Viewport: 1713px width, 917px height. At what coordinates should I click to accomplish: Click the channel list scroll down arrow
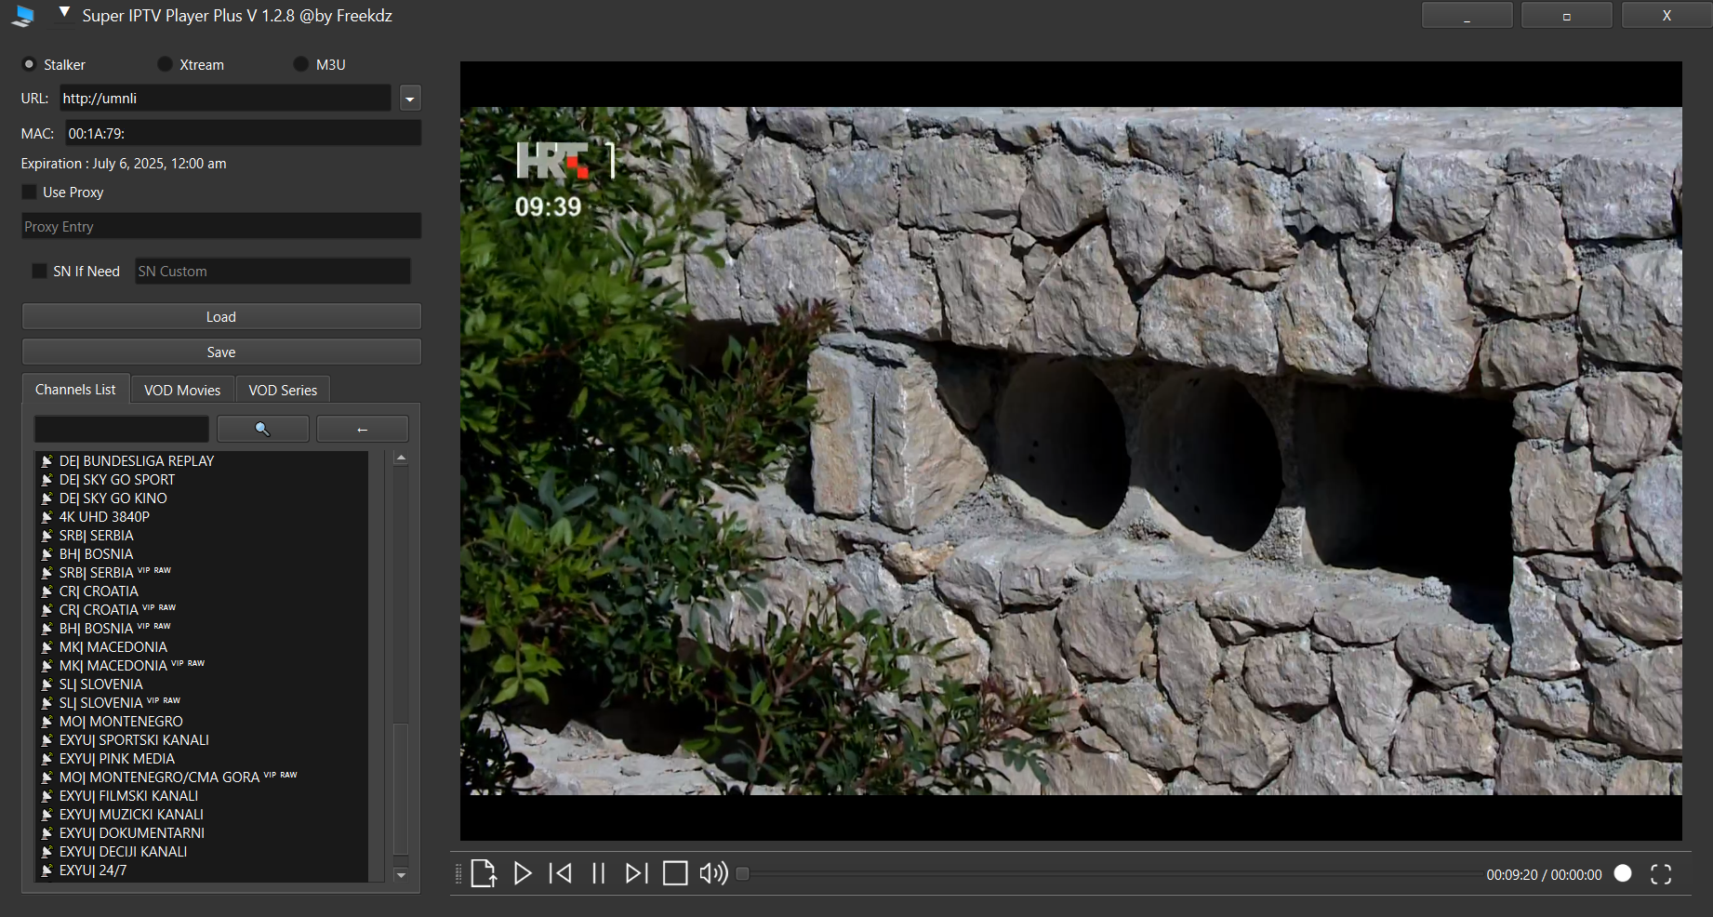click(x=401, y=875)
